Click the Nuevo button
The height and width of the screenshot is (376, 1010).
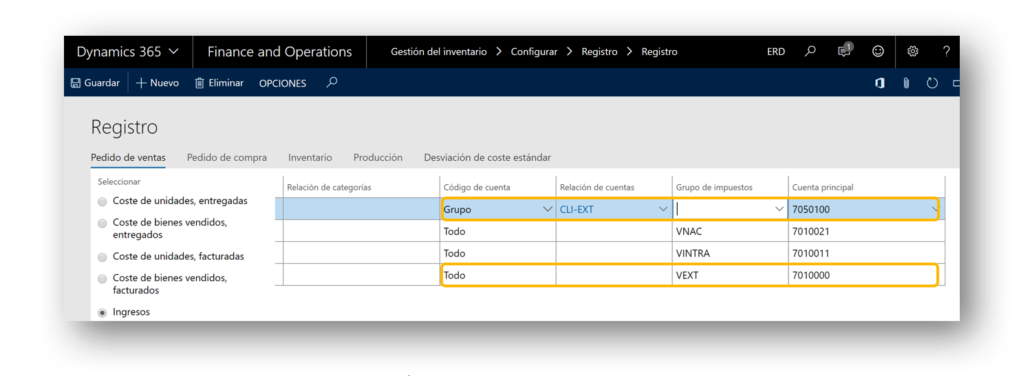(x=157, y=82)
